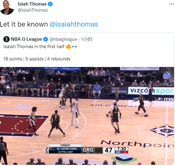Image resolution: width=175 pixels, height=166 pixels.
Task: Click the NBA G League account name
Action: pos(26,39)
